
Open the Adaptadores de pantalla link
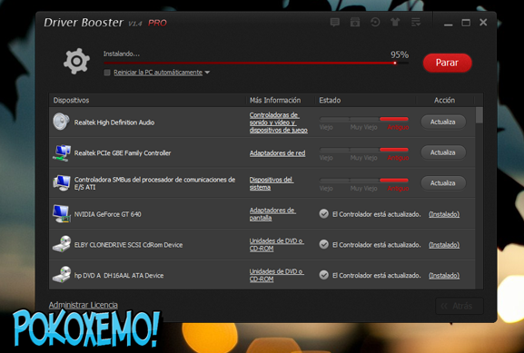point(272,214)
